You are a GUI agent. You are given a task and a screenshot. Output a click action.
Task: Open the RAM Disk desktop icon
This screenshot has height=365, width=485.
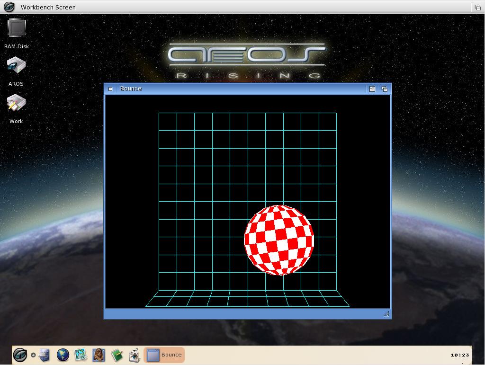(17, 28)
